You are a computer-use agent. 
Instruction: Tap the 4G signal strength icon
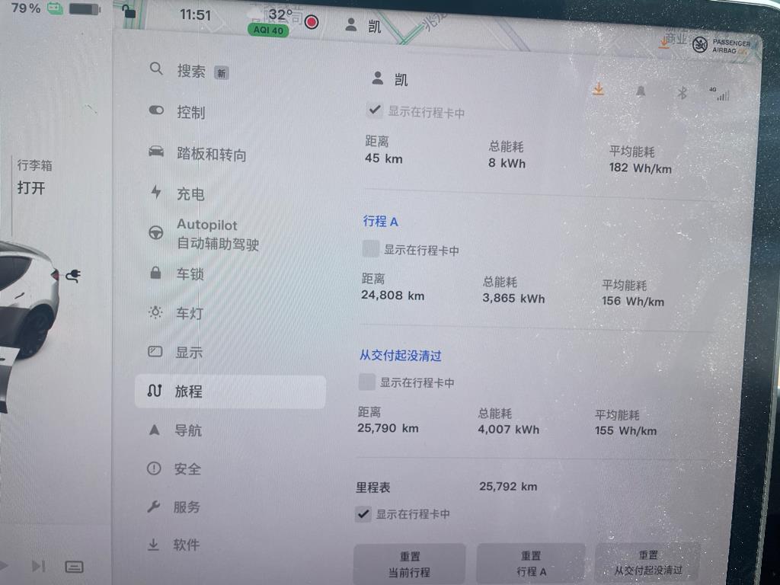point(719,94)
